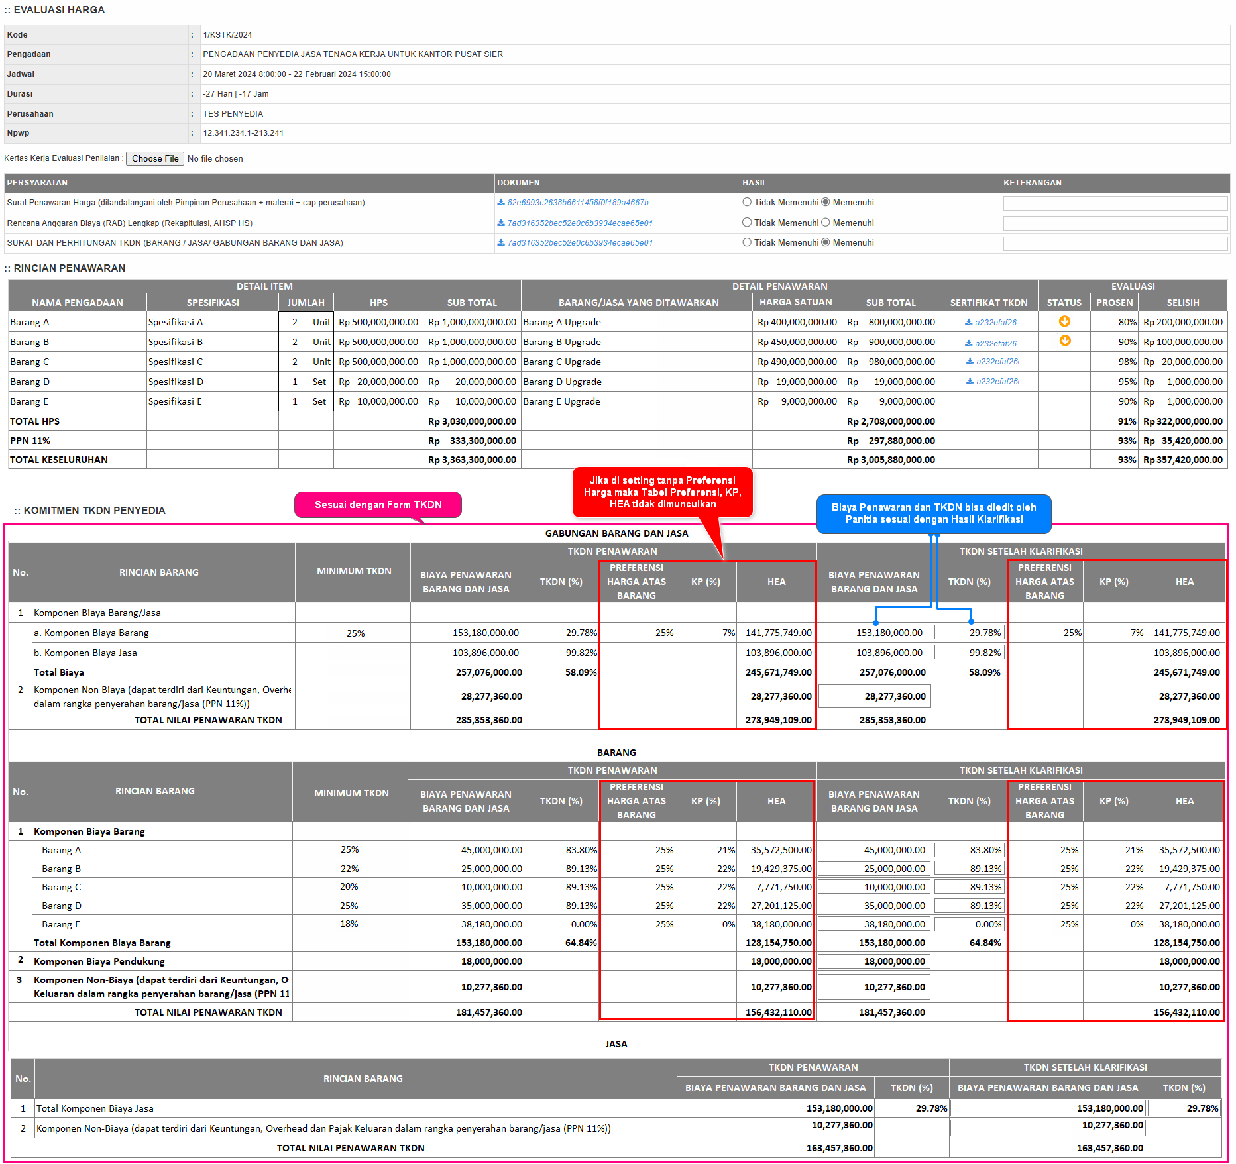1236x1164 pixels.
Task: Edit Barang E clarified TKDN field 0.00%
Action: coord(969,924)
